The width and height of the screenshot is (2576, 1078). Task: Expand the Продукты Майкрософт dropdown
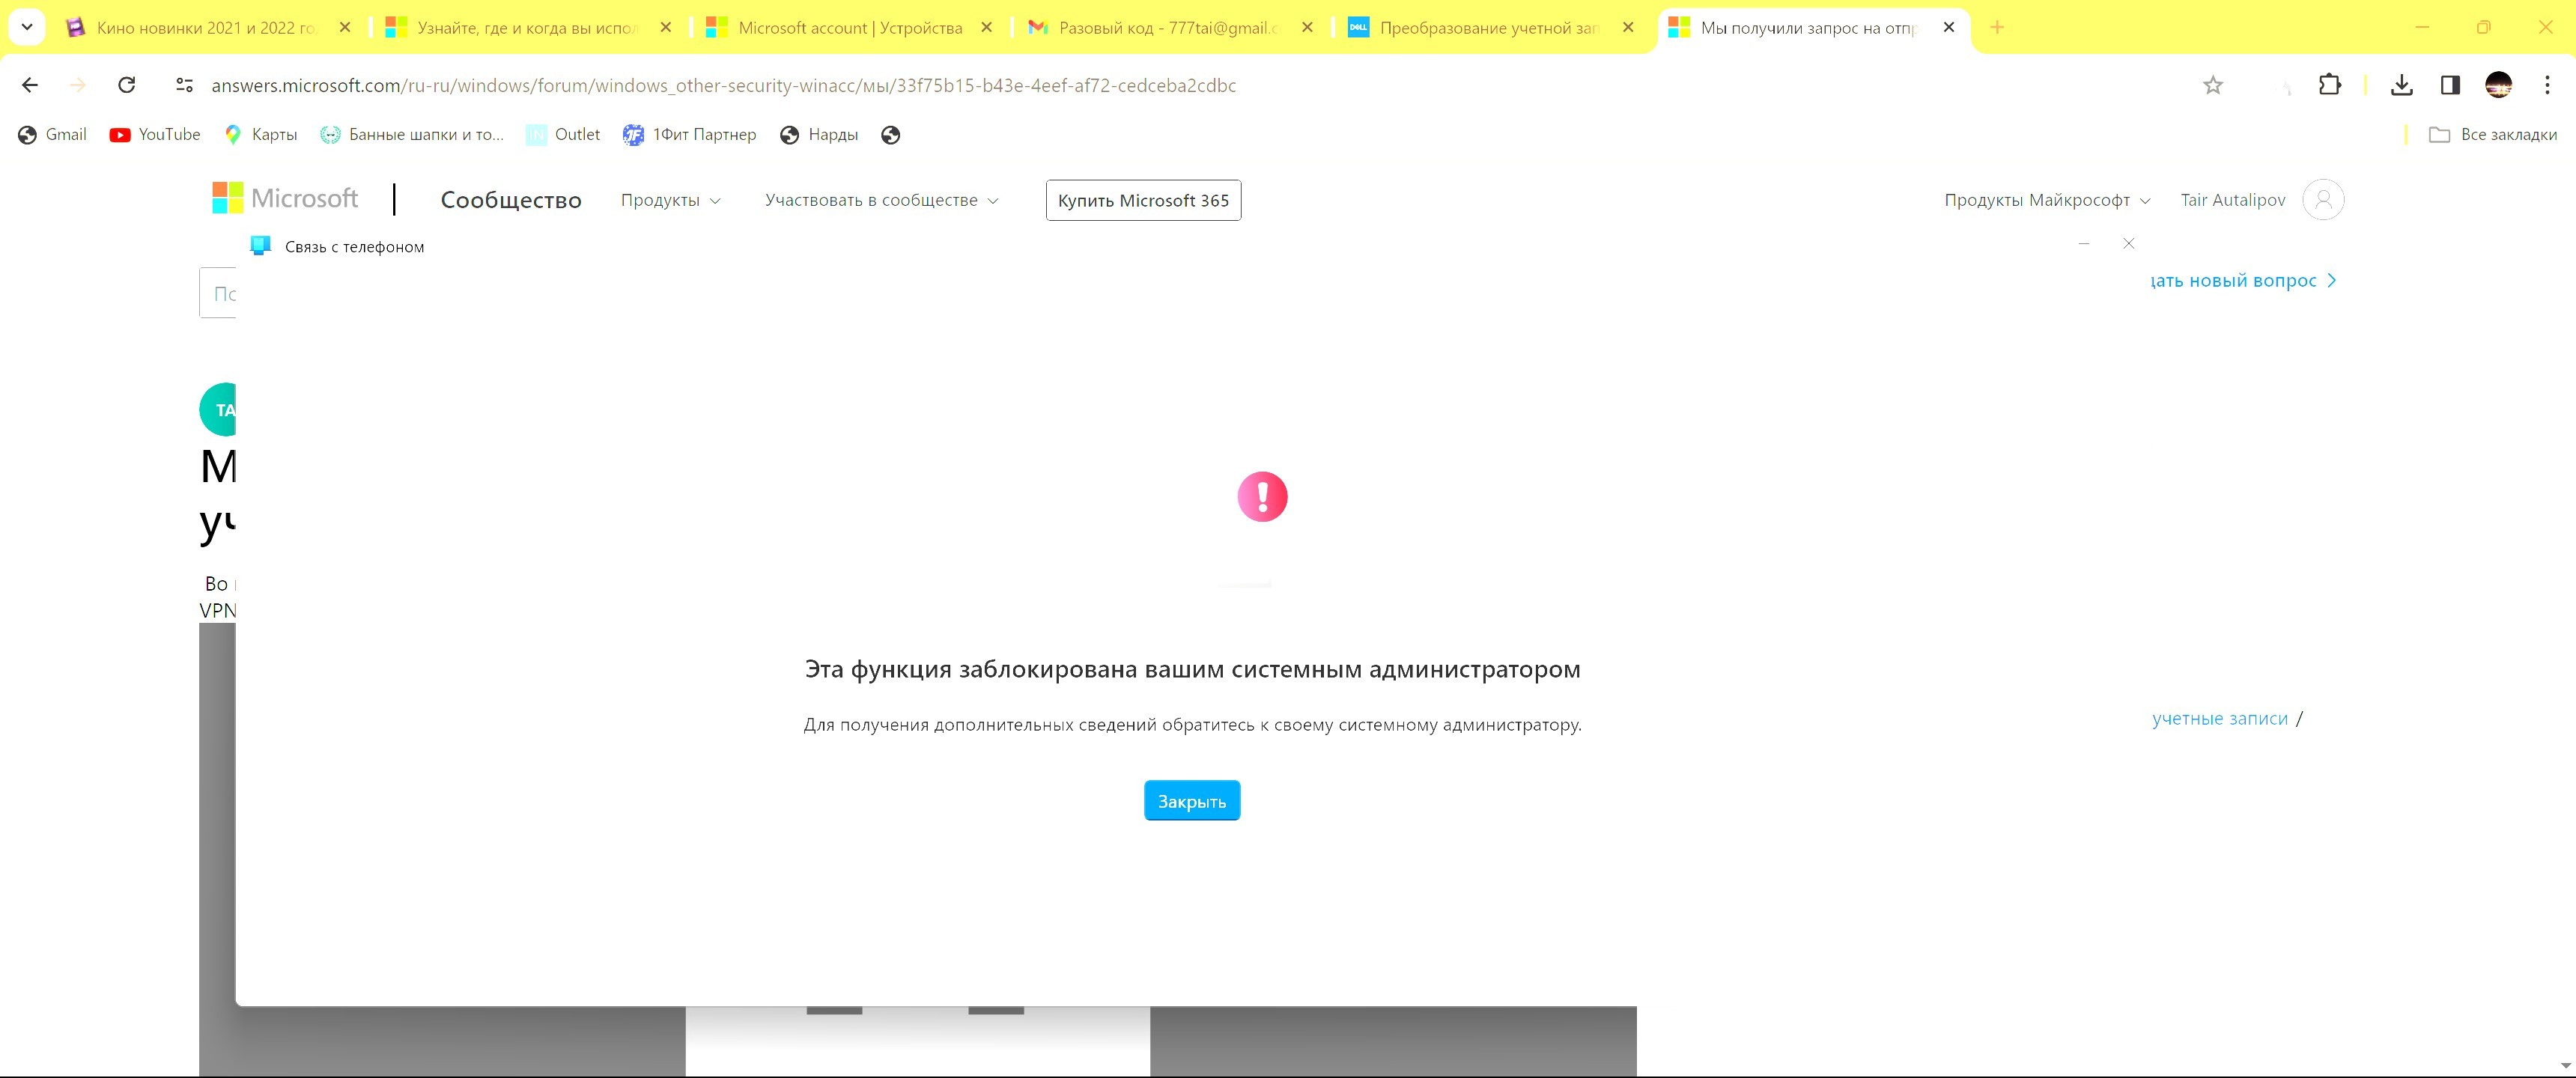(2047, 200)
